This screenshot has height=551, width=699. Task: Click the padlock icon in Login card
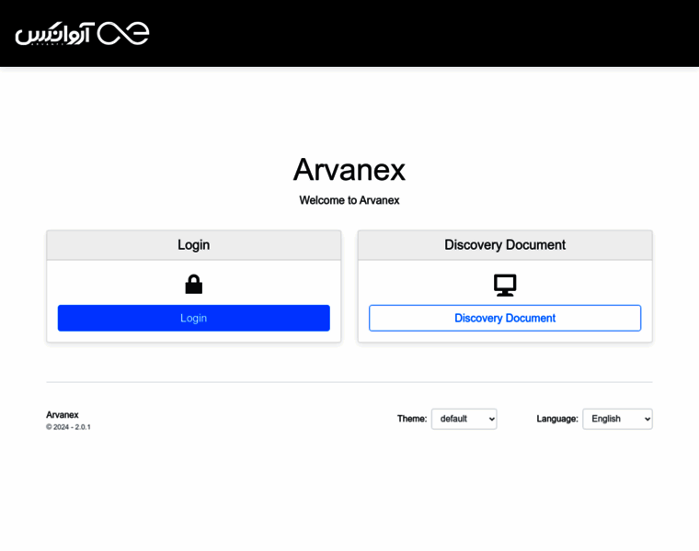tap(193, 285)
